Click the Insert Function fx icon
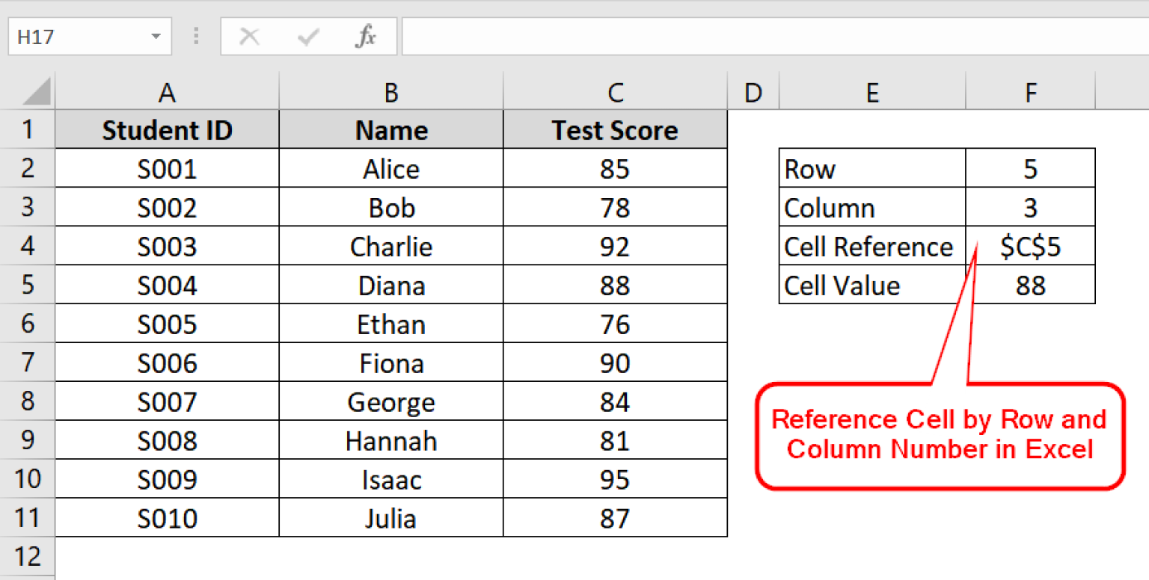This screenshot has width=1149, height=580. 365,37
